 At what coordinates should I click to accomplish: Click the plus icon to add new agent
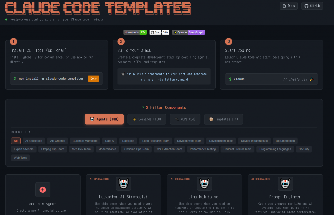pos(43,190)
